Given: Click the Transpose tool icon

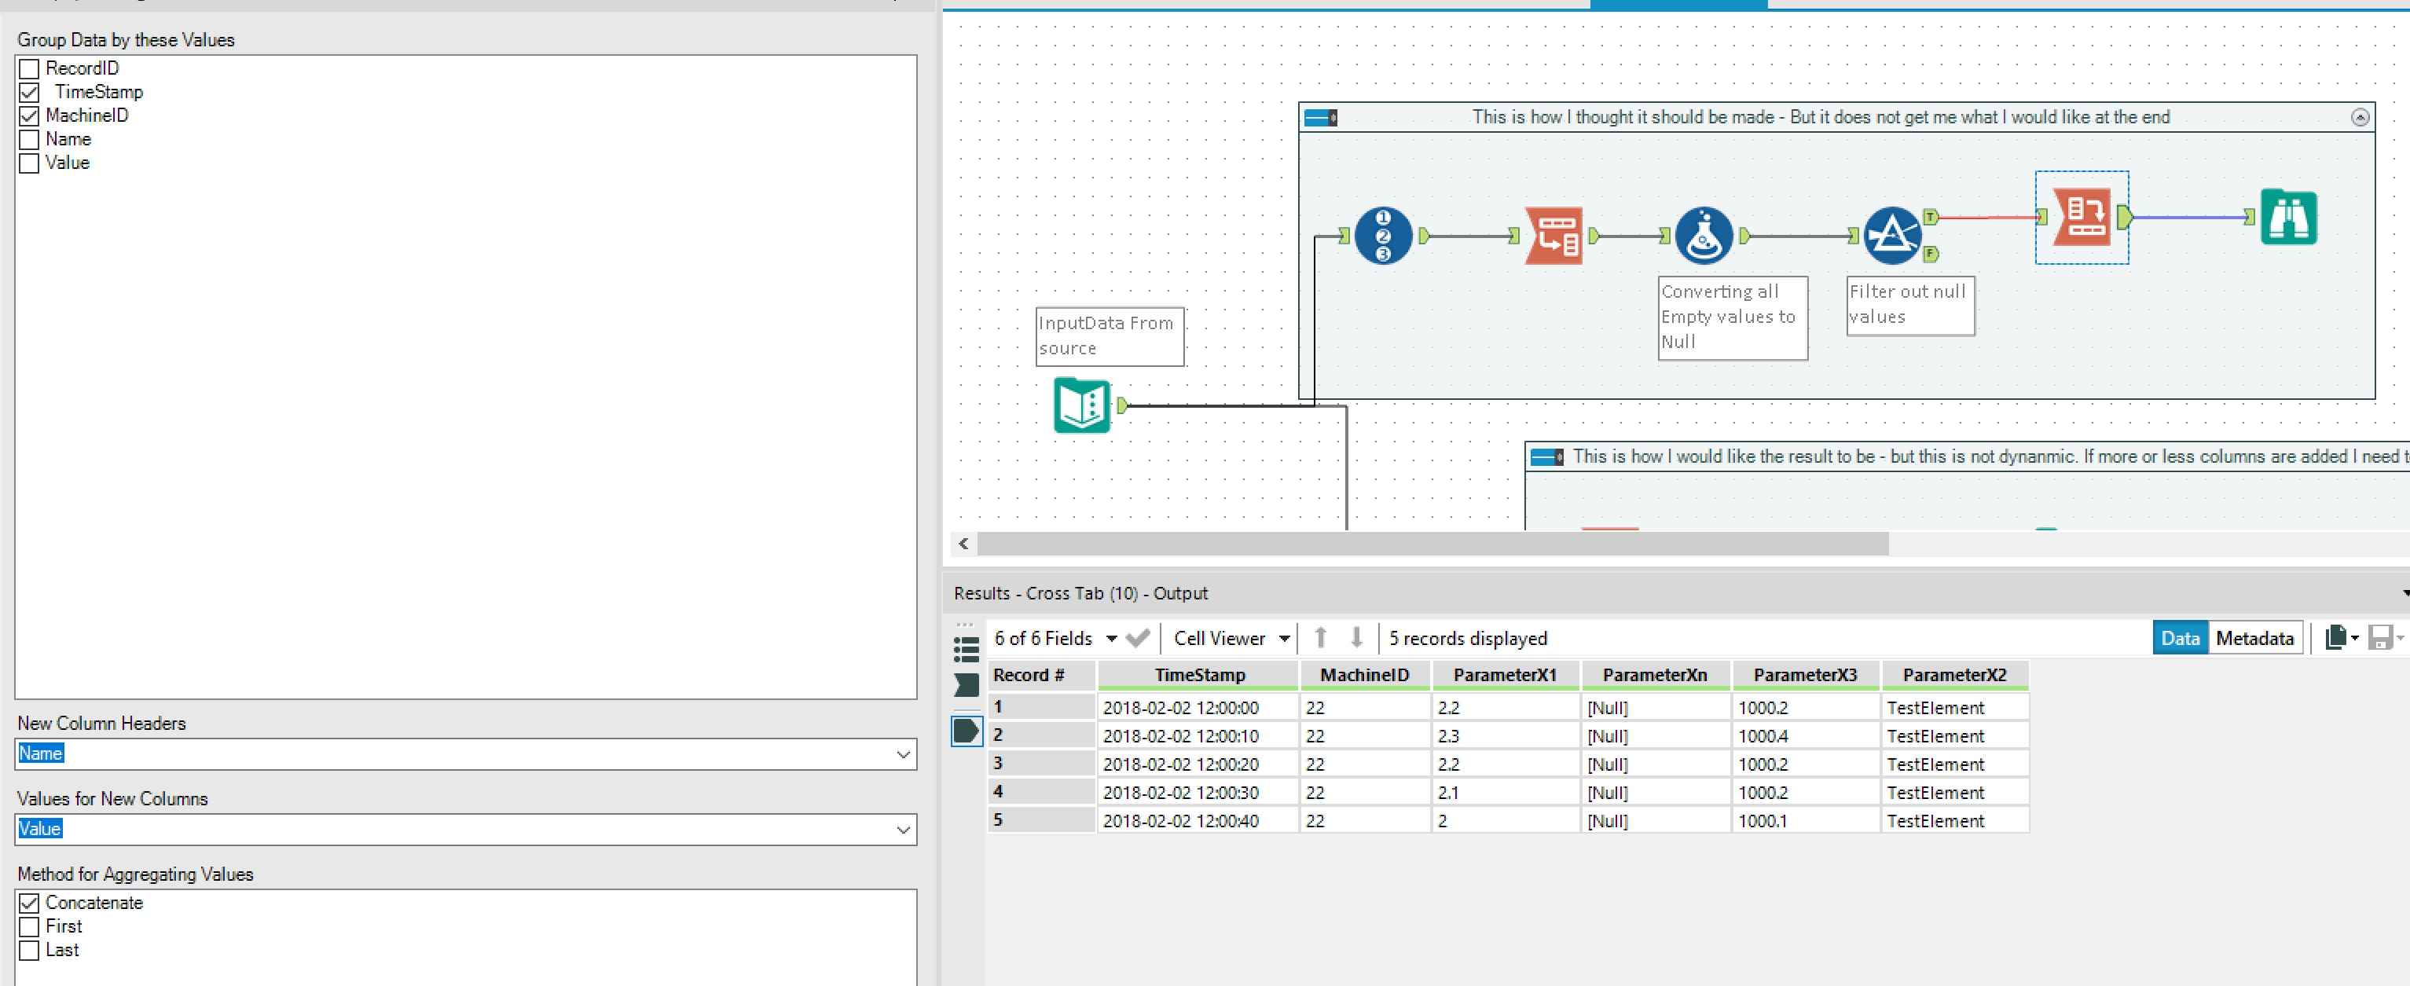Looking at the screenshot, I should [1554, 236].
